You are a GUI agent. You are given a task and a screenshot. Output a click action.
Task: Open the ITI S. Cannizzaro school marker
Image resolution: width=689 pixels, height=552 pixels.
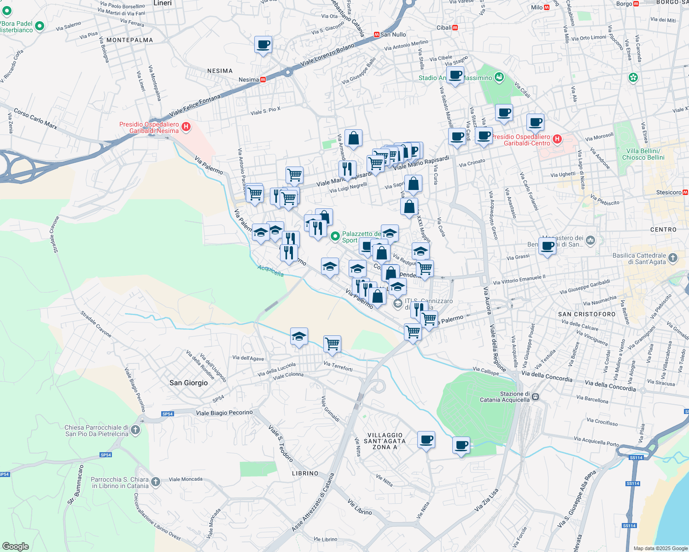pos(397,304)
